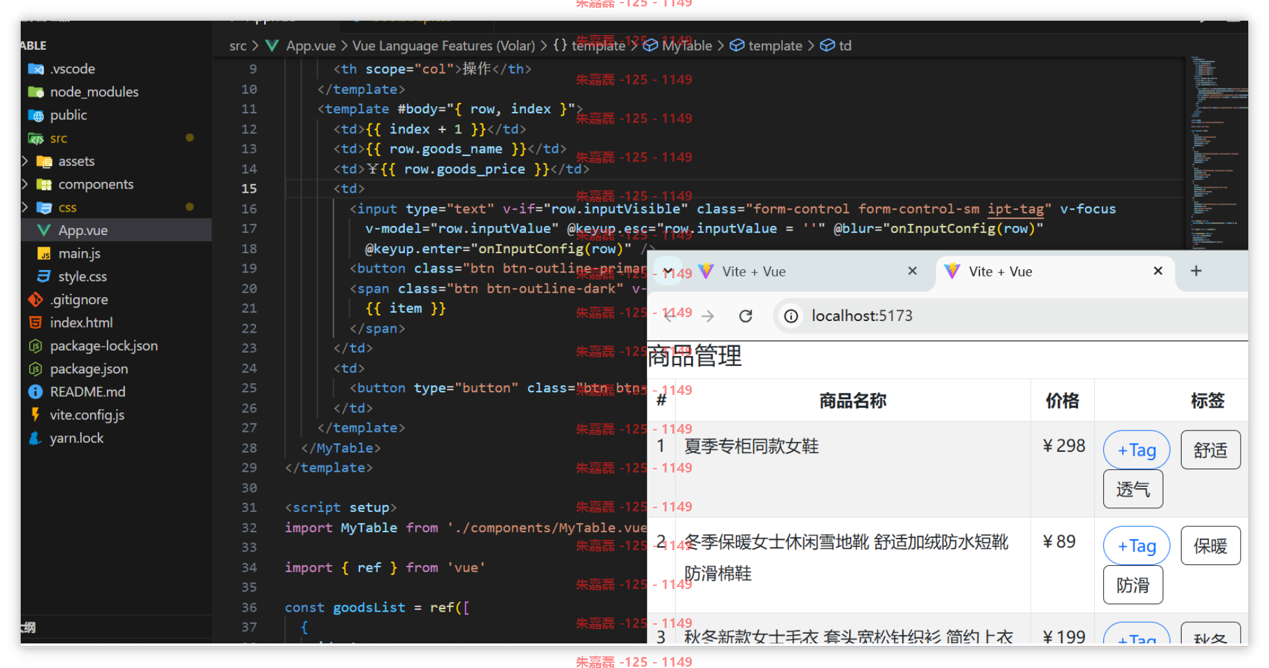1269x668 pixels.
Task: Place cursor on code line 15
Action: point(736,188)
